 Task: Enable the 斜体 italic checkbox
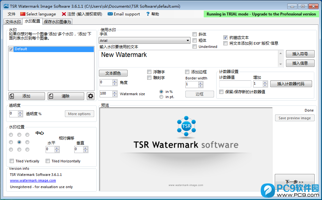[194, 34]
